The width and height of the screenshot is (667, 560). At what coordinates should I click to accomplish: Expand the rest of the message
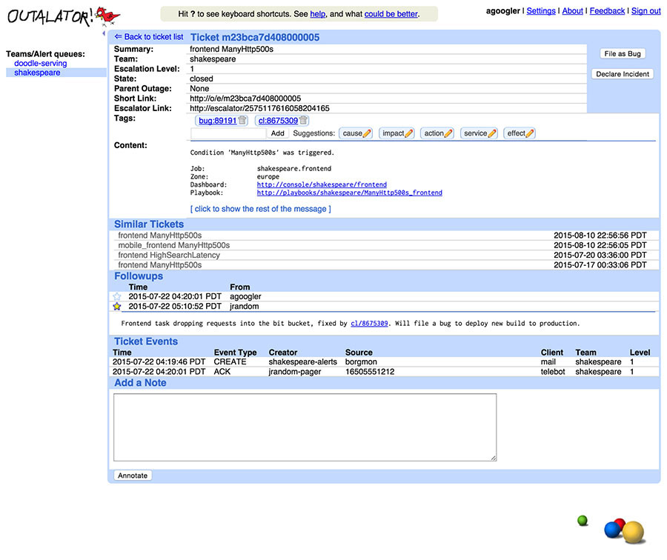click(x=260, y=209)
